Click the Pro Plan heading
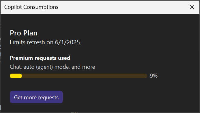The height and width of the screenshot is (113, 200). point(24,33)
